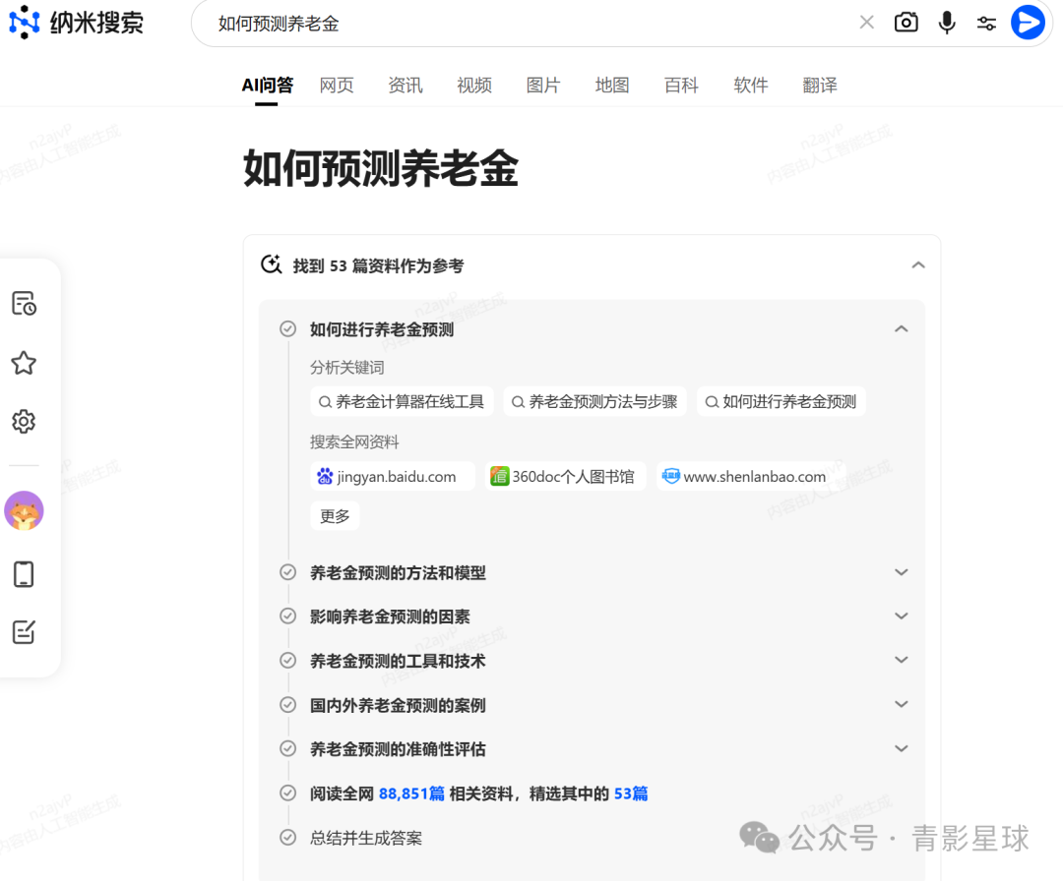Expand the 养老金预测的方法和模型 section

pyautogui.click(x=901, y=571)
